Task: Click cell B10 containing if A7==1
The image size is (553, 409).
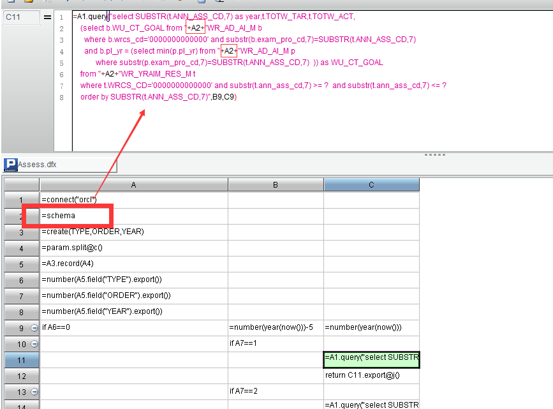Action: coord(276,344)
